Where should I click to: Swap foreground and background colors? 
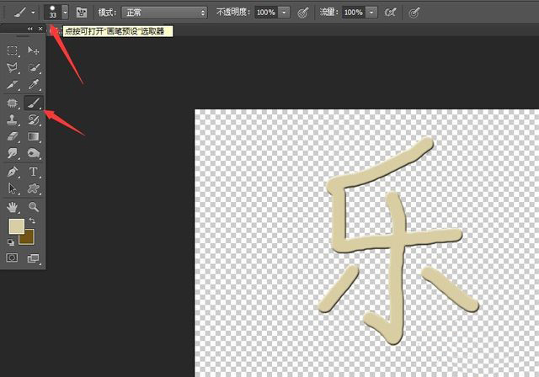pos(32,220)
